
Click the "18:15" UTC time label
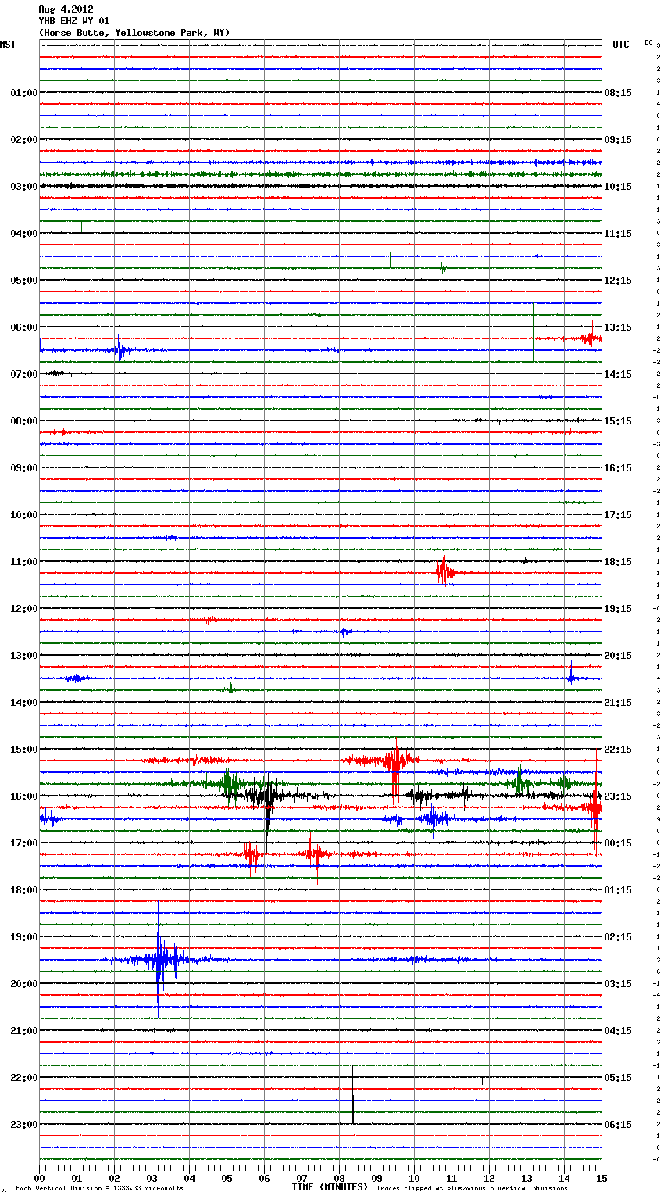point(618,562)
